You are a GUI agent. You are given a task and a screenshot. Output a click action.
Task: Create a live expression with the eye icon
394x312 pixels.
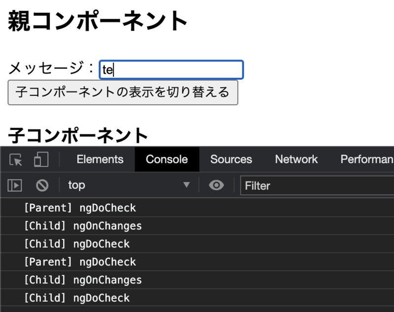pos(216,186)
